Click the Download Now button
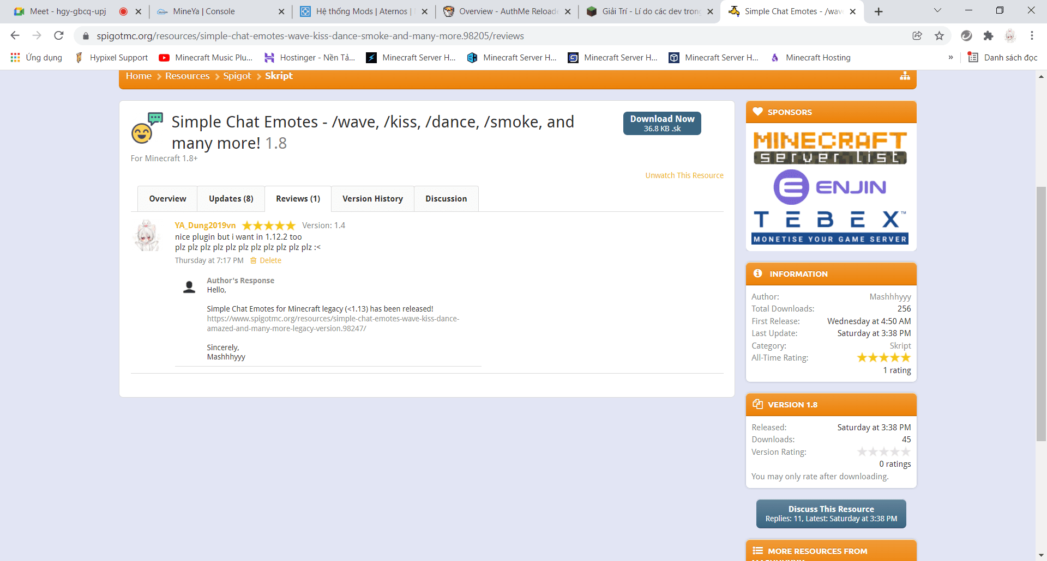1047x561 pixels. [x=662, y=123]
